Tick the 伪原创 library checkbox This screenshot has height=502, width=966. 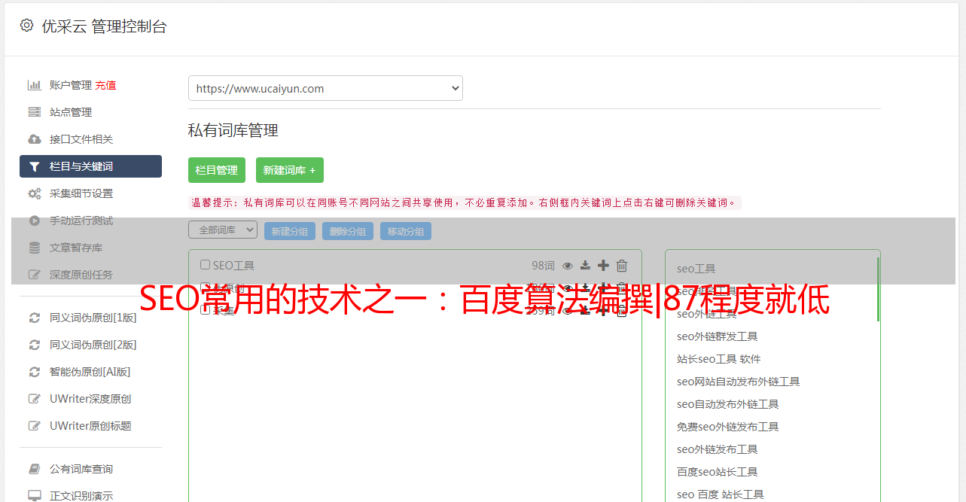tap(205, 288)
